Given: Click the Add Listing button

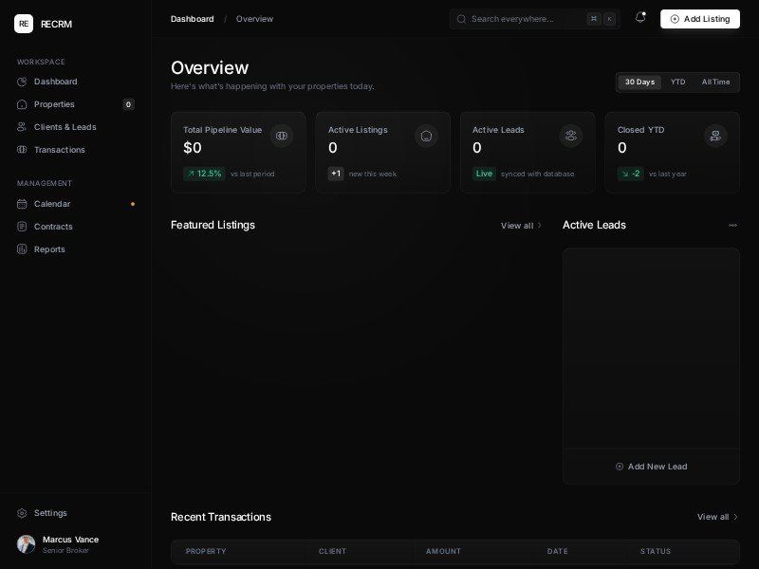Looking at the screenshot, I should 699,19.
